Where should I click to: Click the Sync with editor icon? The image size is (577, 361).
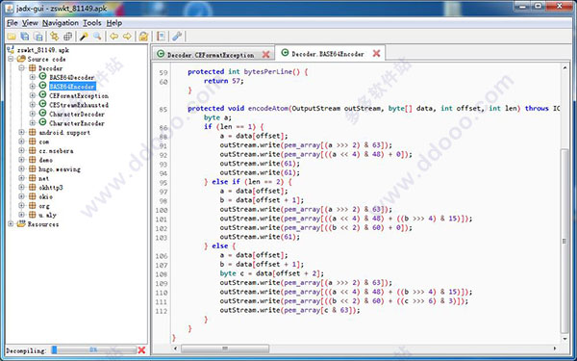[x=55, y=37]
